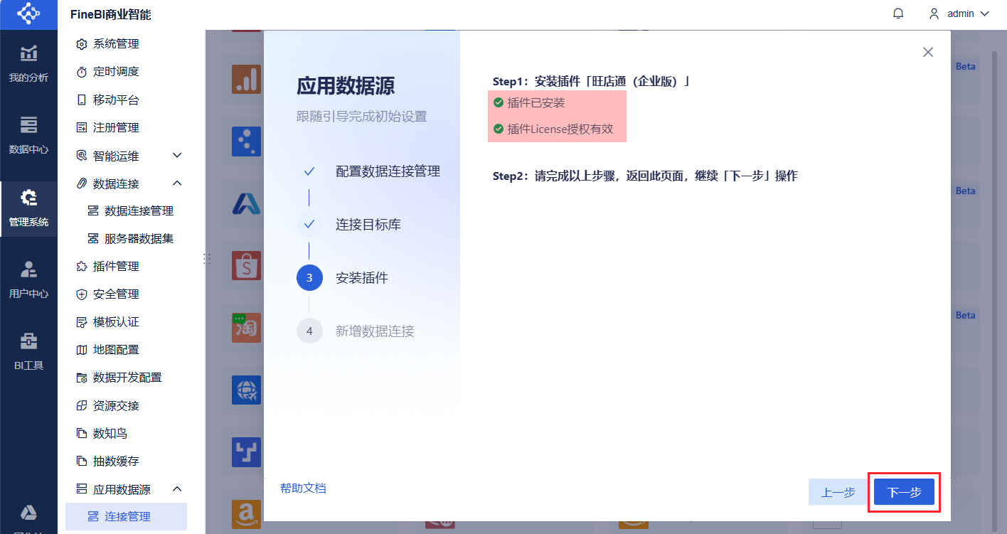Image resolution: width=1007 pixels, height=534 pixels.
Task: Close the 应用数据源 dialog
Action: point(928,52)
